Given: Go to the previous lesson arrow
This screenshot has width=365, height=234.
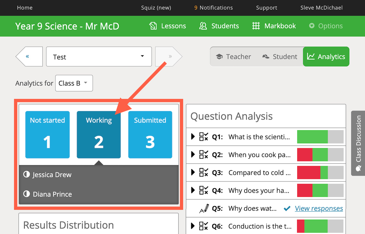Looking at the screenshot, I should tap(29, 56).
